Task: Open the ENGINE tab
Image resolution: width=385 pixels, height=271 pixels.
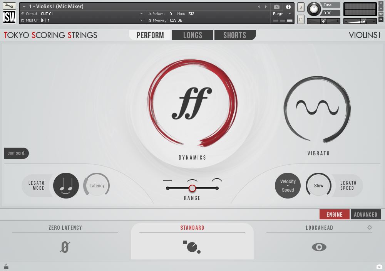Action: pos(335,214)
